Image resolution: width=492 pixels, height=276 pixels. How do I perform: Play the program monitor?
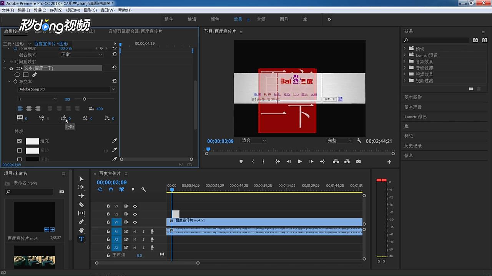click(300, 161)
